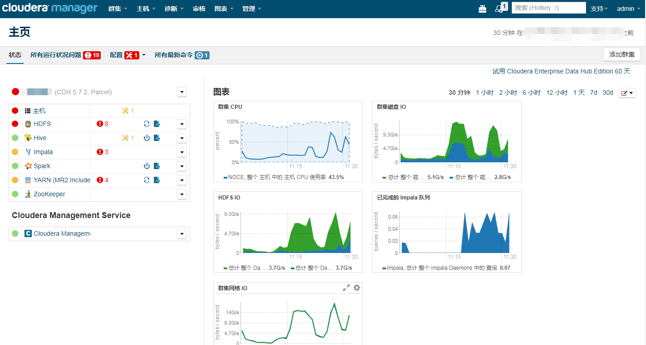The image size is (646, 345).
Task: Click the Hive bee icon
Action: click(x=28, y=138)
